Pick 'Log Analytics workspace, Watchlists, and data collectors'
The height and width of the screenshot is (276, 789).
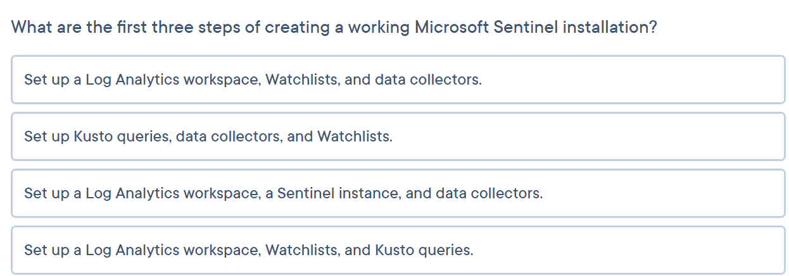(x=398, y=80)
